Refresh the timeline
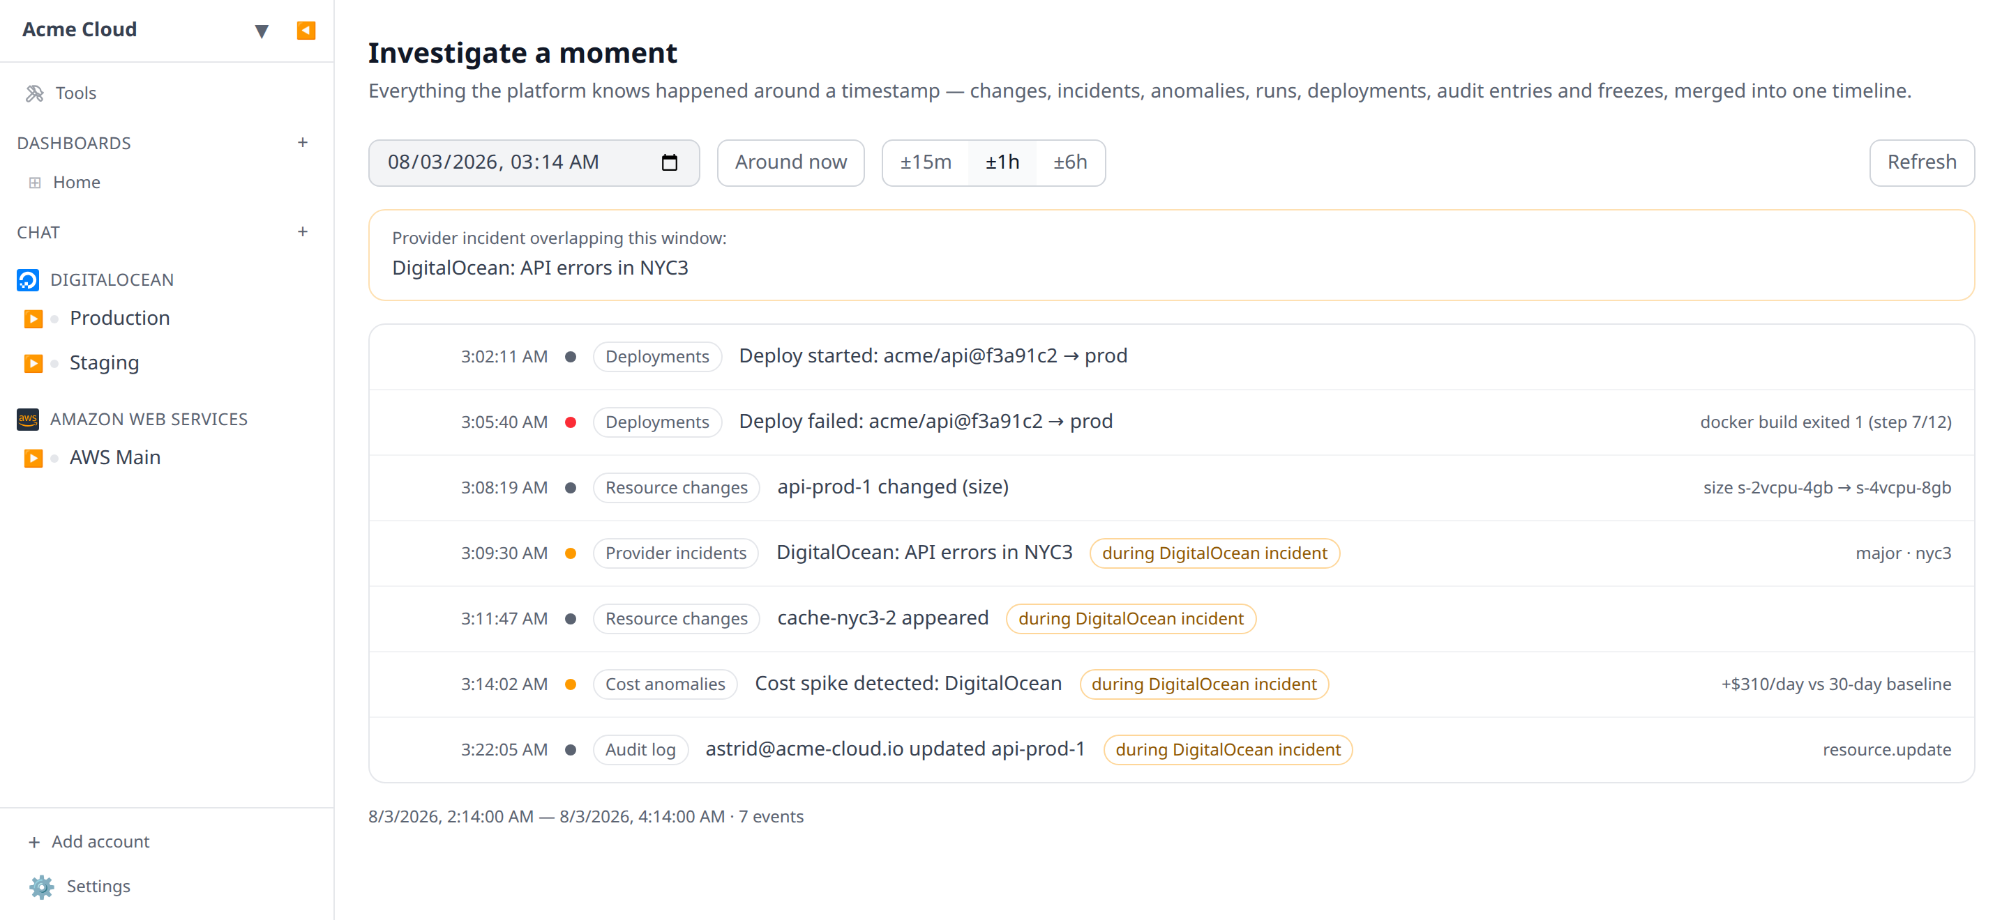 (1922, 163)
